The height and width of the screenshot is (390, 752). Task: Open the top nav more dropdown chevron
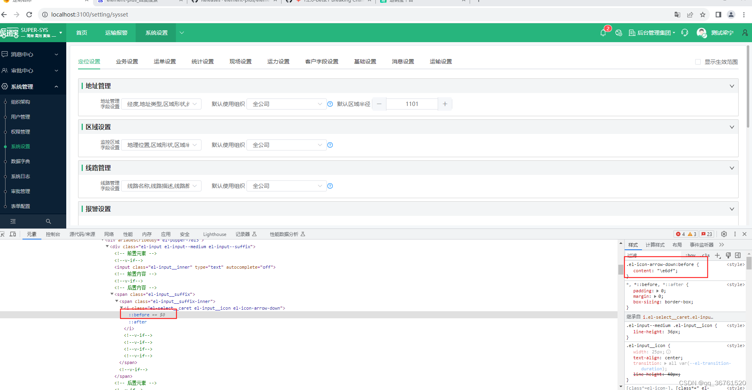click(182, 33)
